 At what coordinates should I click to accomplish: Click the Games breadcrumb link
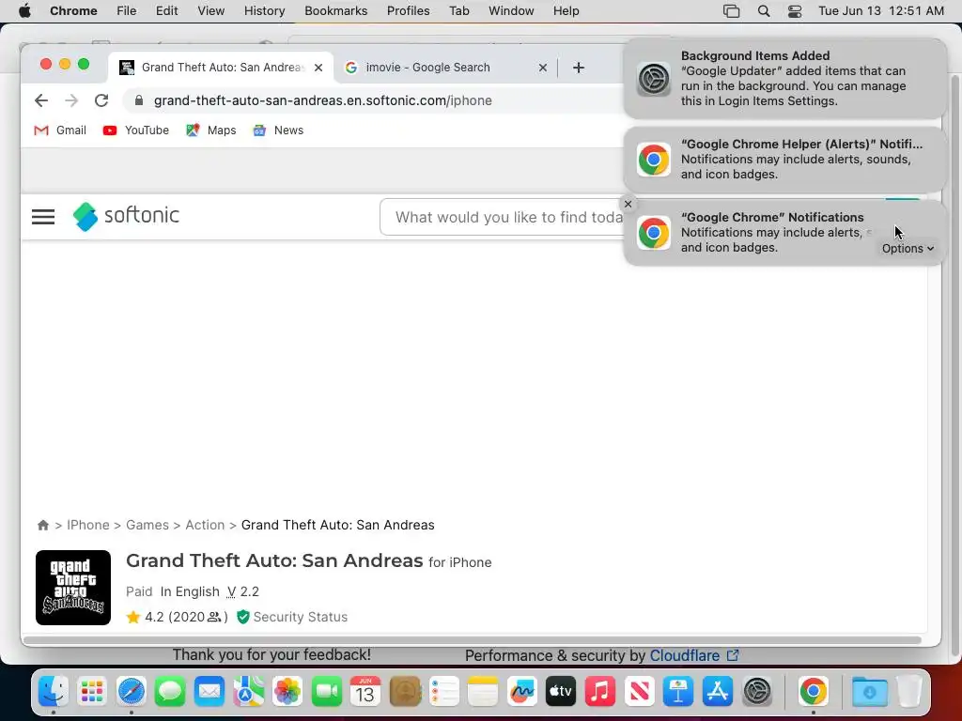point(147,526)
